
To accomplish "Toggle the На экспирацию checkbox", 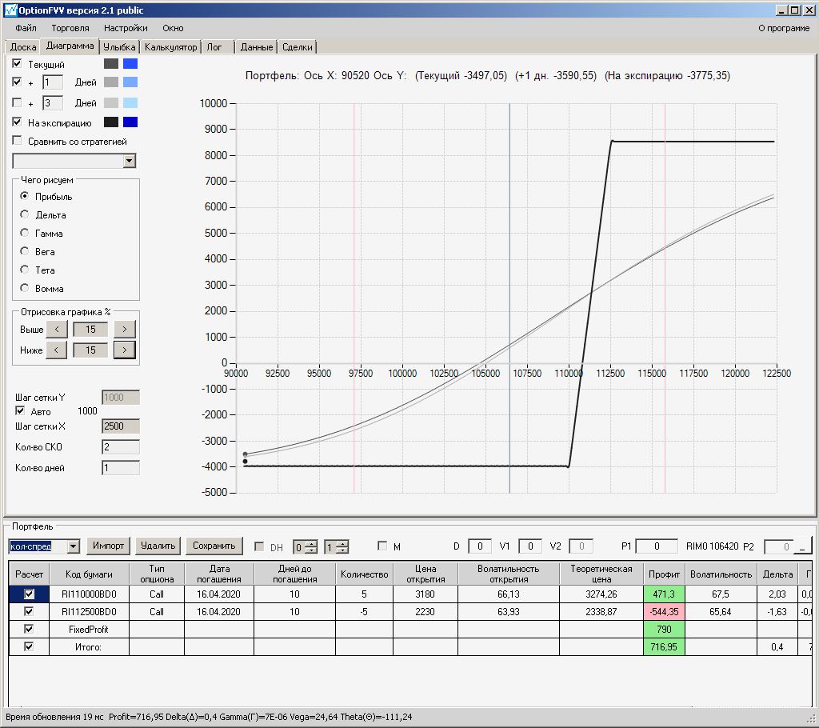I will coord(18,122).
